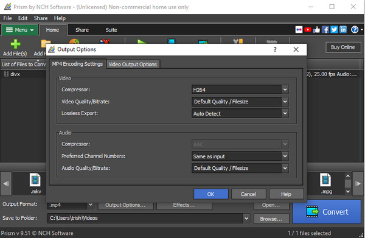Screen dimensions: 365x238
Task: Click the Browse... button
Action: pos(271,219)
